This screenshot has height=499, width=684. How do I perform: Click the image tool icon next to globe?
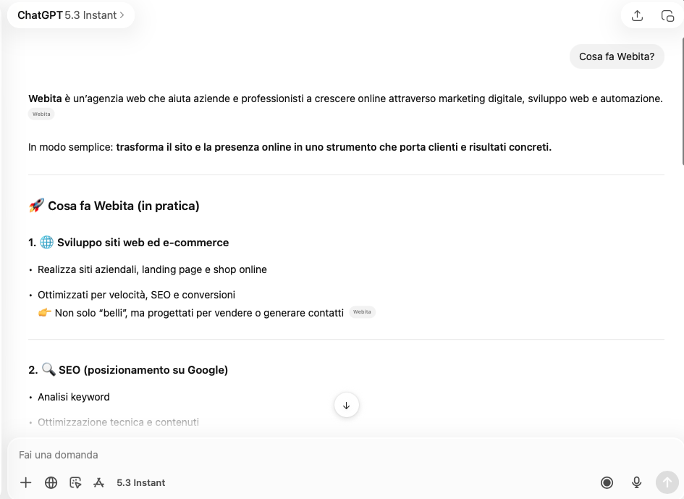(75, 482)
